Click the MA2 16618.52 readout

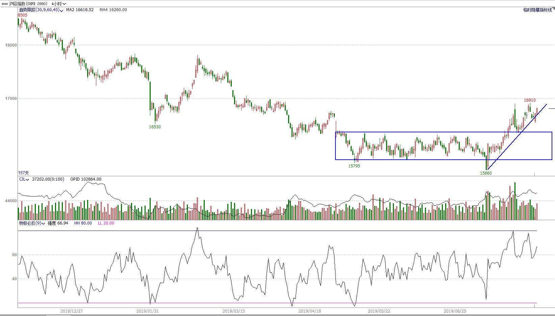point(80,10)
